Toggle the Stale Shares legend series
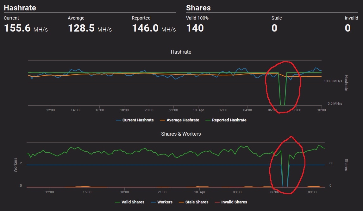The width and height of the screenshot is (363, 211). (194, 202)
